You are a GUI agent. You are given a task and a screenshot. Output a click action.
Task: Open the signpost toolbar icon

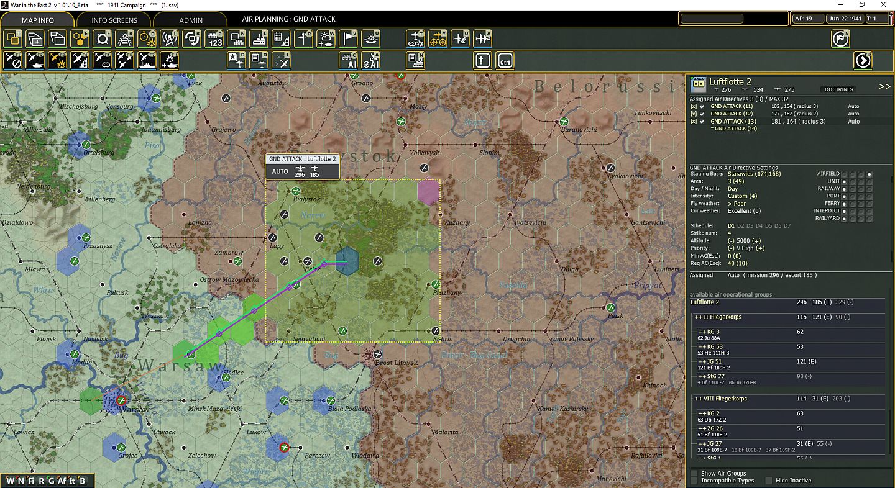(304, 38)
